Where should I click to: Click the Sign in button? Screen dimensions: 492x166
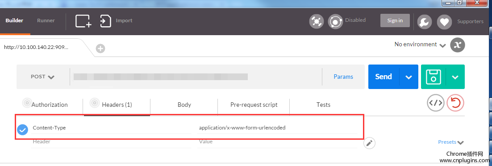[x=395, y=20]
